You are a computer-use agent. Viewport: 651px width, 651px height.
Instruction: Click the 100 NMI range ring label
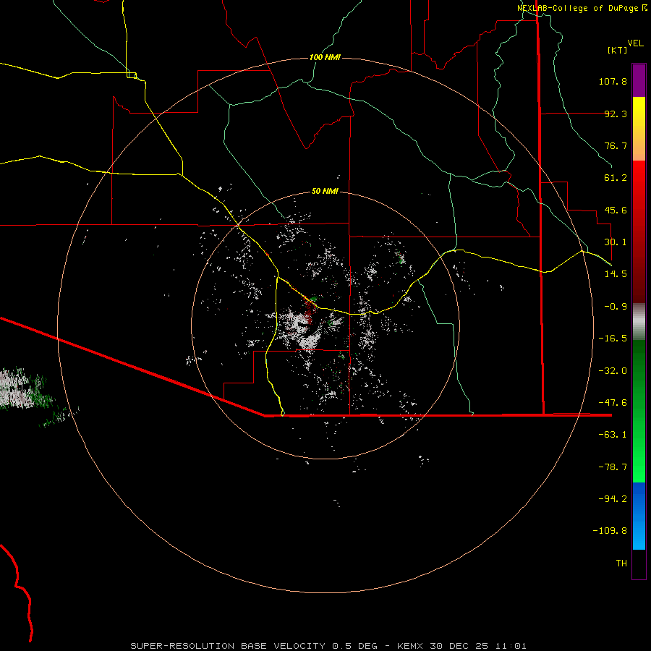coord(325,57)
